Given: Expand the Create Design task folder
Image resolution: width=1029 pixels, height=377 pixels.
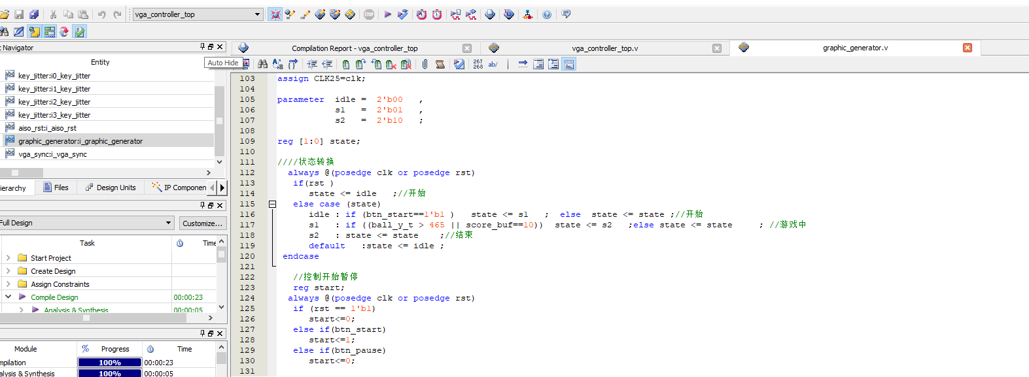Looking at the screenshot, I should 8,271.
